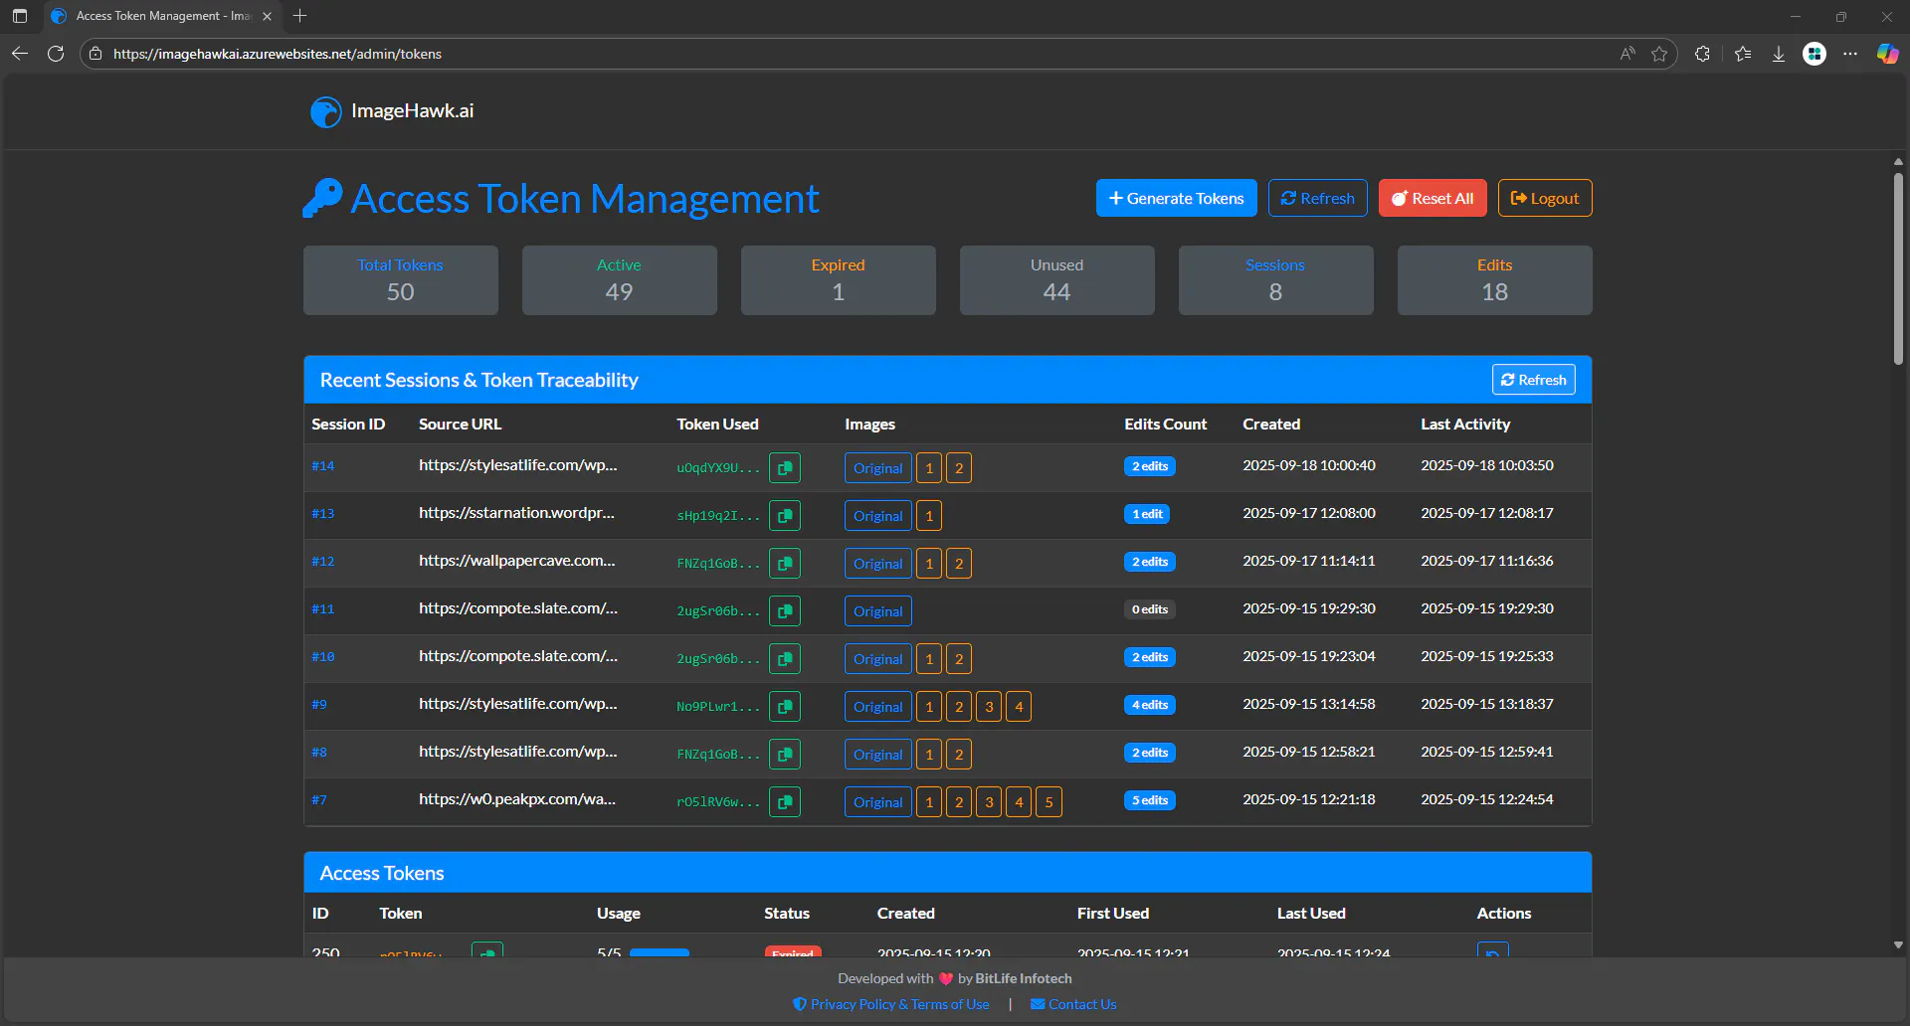The image size is (1910, 1026).
Task: Log out via Logout button
Action: pyautogui.click(x=1545, y=198)
